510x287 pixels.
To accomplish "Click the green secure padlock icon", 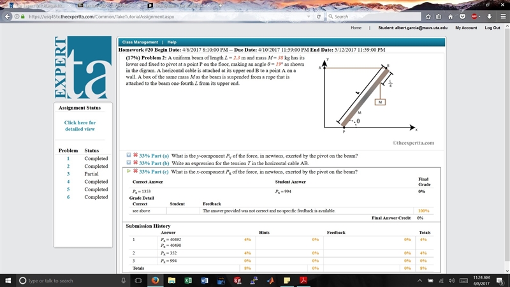I will (23, 17).
